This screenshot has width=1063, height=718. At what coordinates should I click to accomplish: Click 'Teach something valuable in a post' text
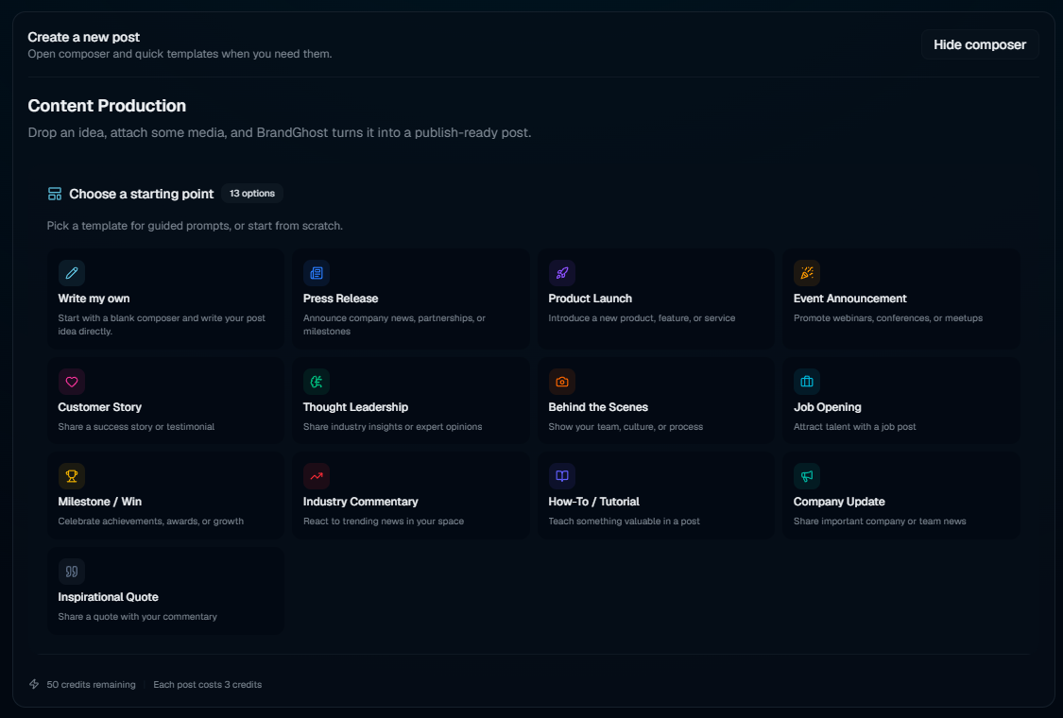(624, 521)
